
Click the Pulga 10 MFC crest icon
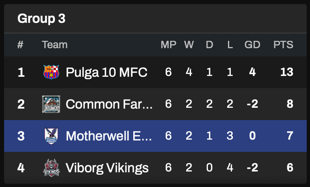pyautogui.click(x=51, y=72)
